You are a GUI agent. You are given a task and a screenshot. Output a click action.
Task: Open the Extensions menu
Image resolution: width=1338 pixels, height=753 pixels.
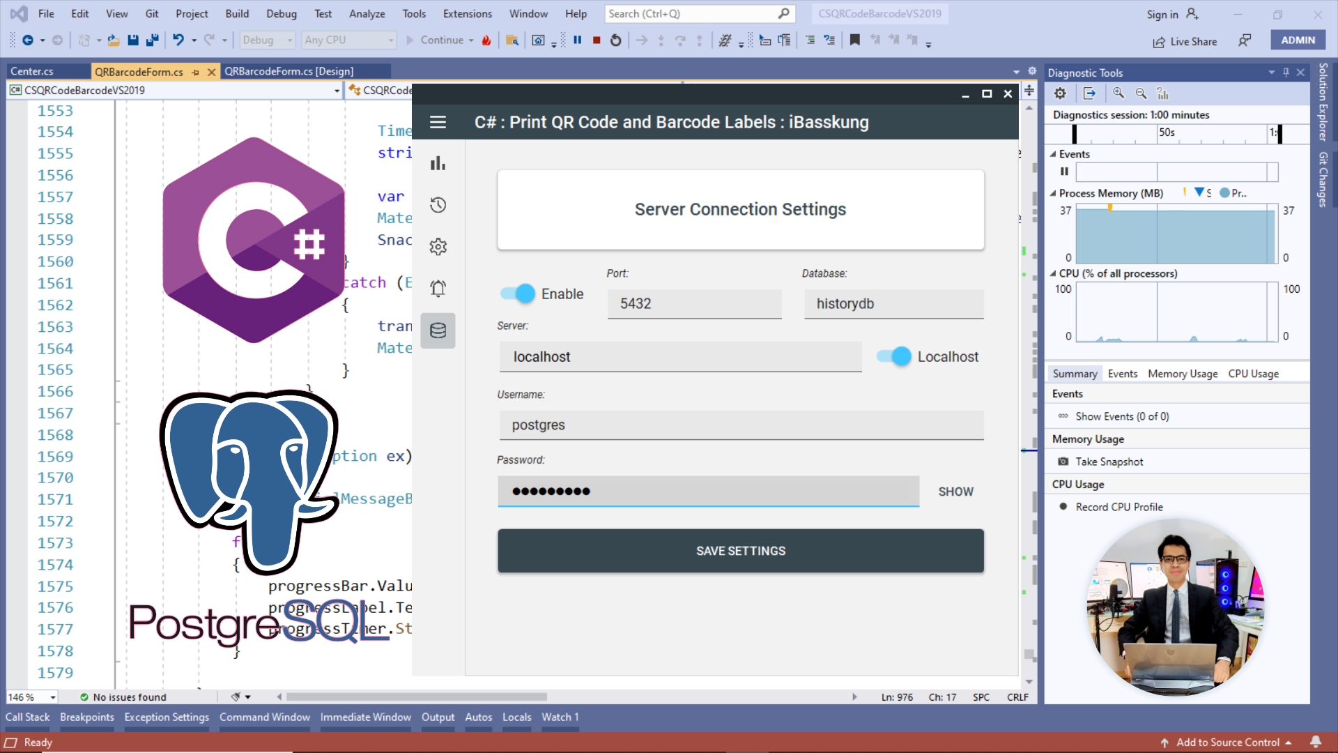click(467, 13)
